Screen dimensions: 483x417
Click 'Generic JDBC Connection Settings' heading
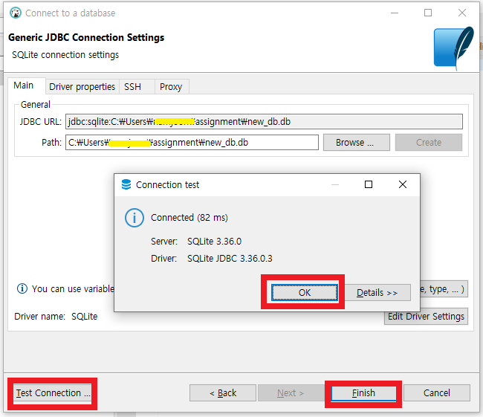click(x=86, y=37)
